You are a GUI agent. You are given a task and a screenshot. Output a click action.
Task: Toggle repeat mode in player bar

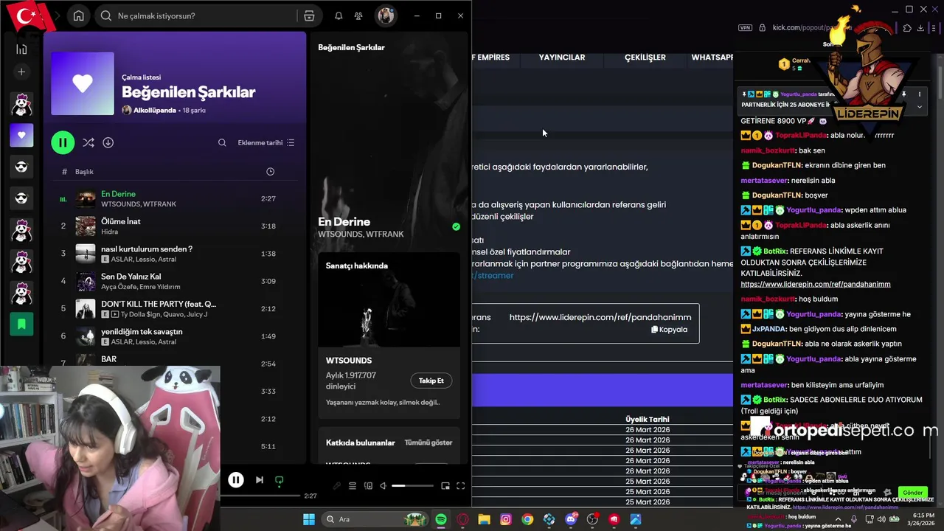(279, 480)
